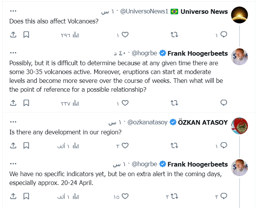
Task: Retweet the Universo News volcanoes question
Action: 174,35
